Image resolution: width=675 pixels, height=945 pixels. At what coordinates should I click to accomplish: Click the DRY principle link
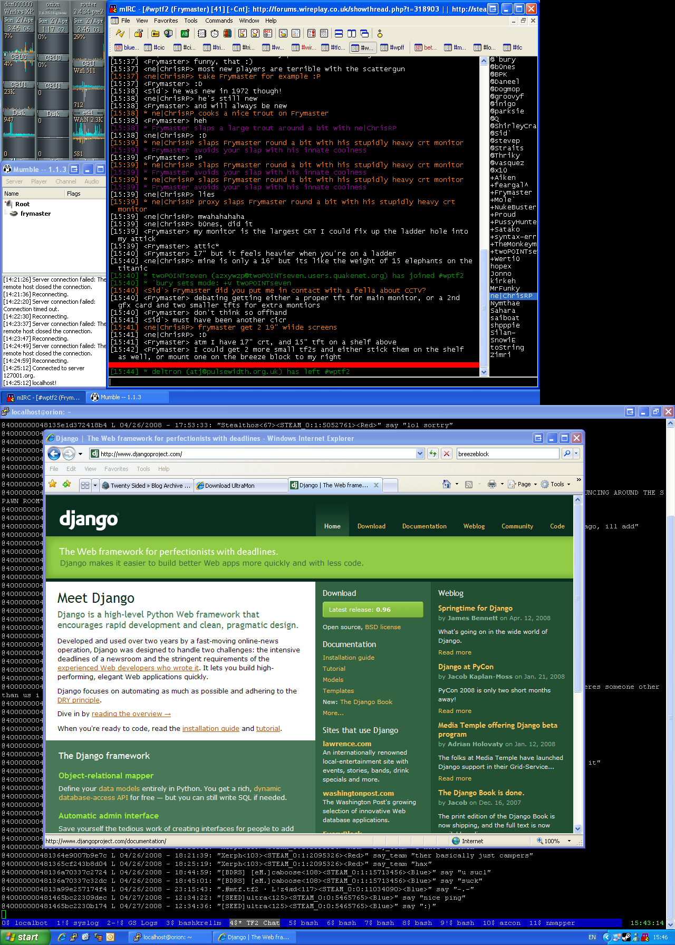[x=79, y=700]
